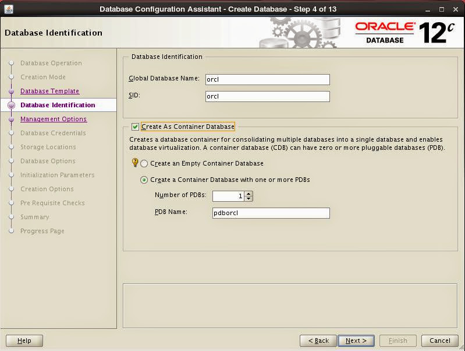Viewport: 465px width, 351px height.
Task: Select Create an Empty Container Database
Action: coord(144,163)
